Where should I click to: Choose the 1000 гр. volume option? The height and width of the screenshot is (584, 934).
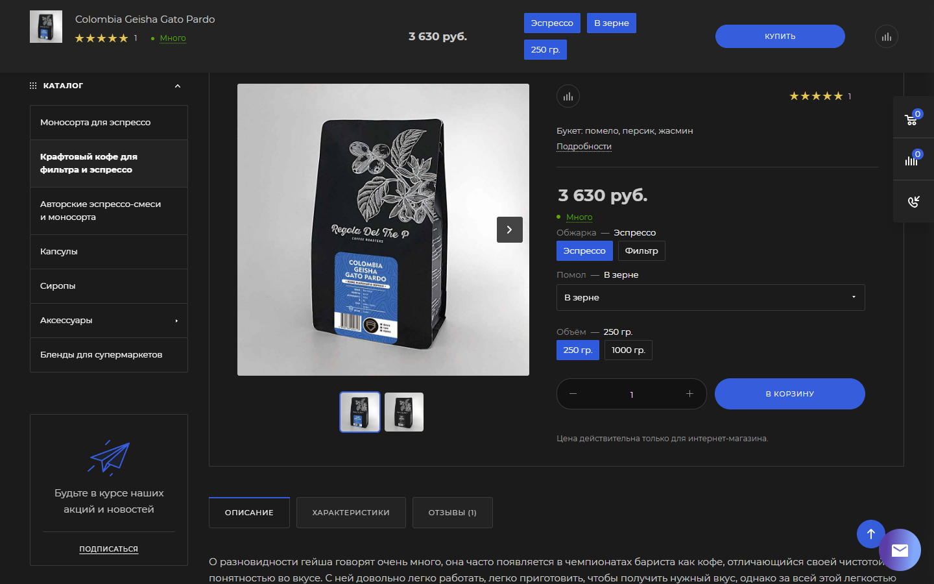pyautogui.click(x=628, y=350)
